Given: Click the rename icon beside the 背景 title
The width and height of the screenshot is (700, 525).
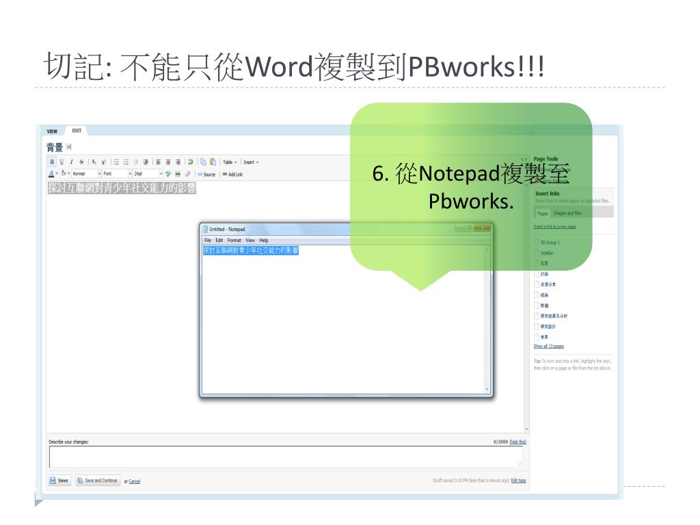Looking at the screenshot, I should click(69, 147).
